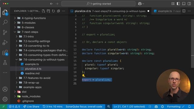
Task: Click Ln 21, Col 1 cursor position
Action: click(x=129, y=107)
